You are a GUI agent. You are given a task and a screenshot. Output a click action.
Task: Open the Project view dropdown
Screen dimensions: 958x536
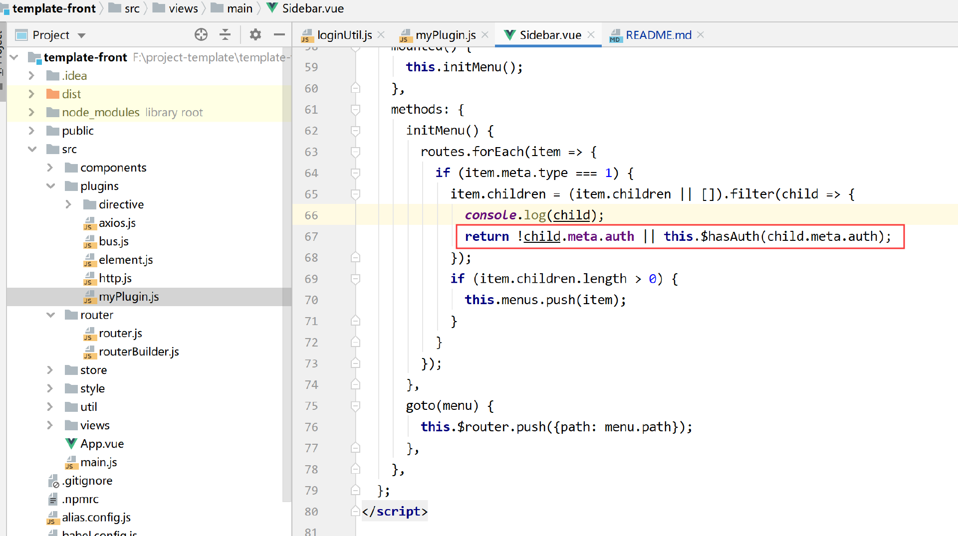82,35
